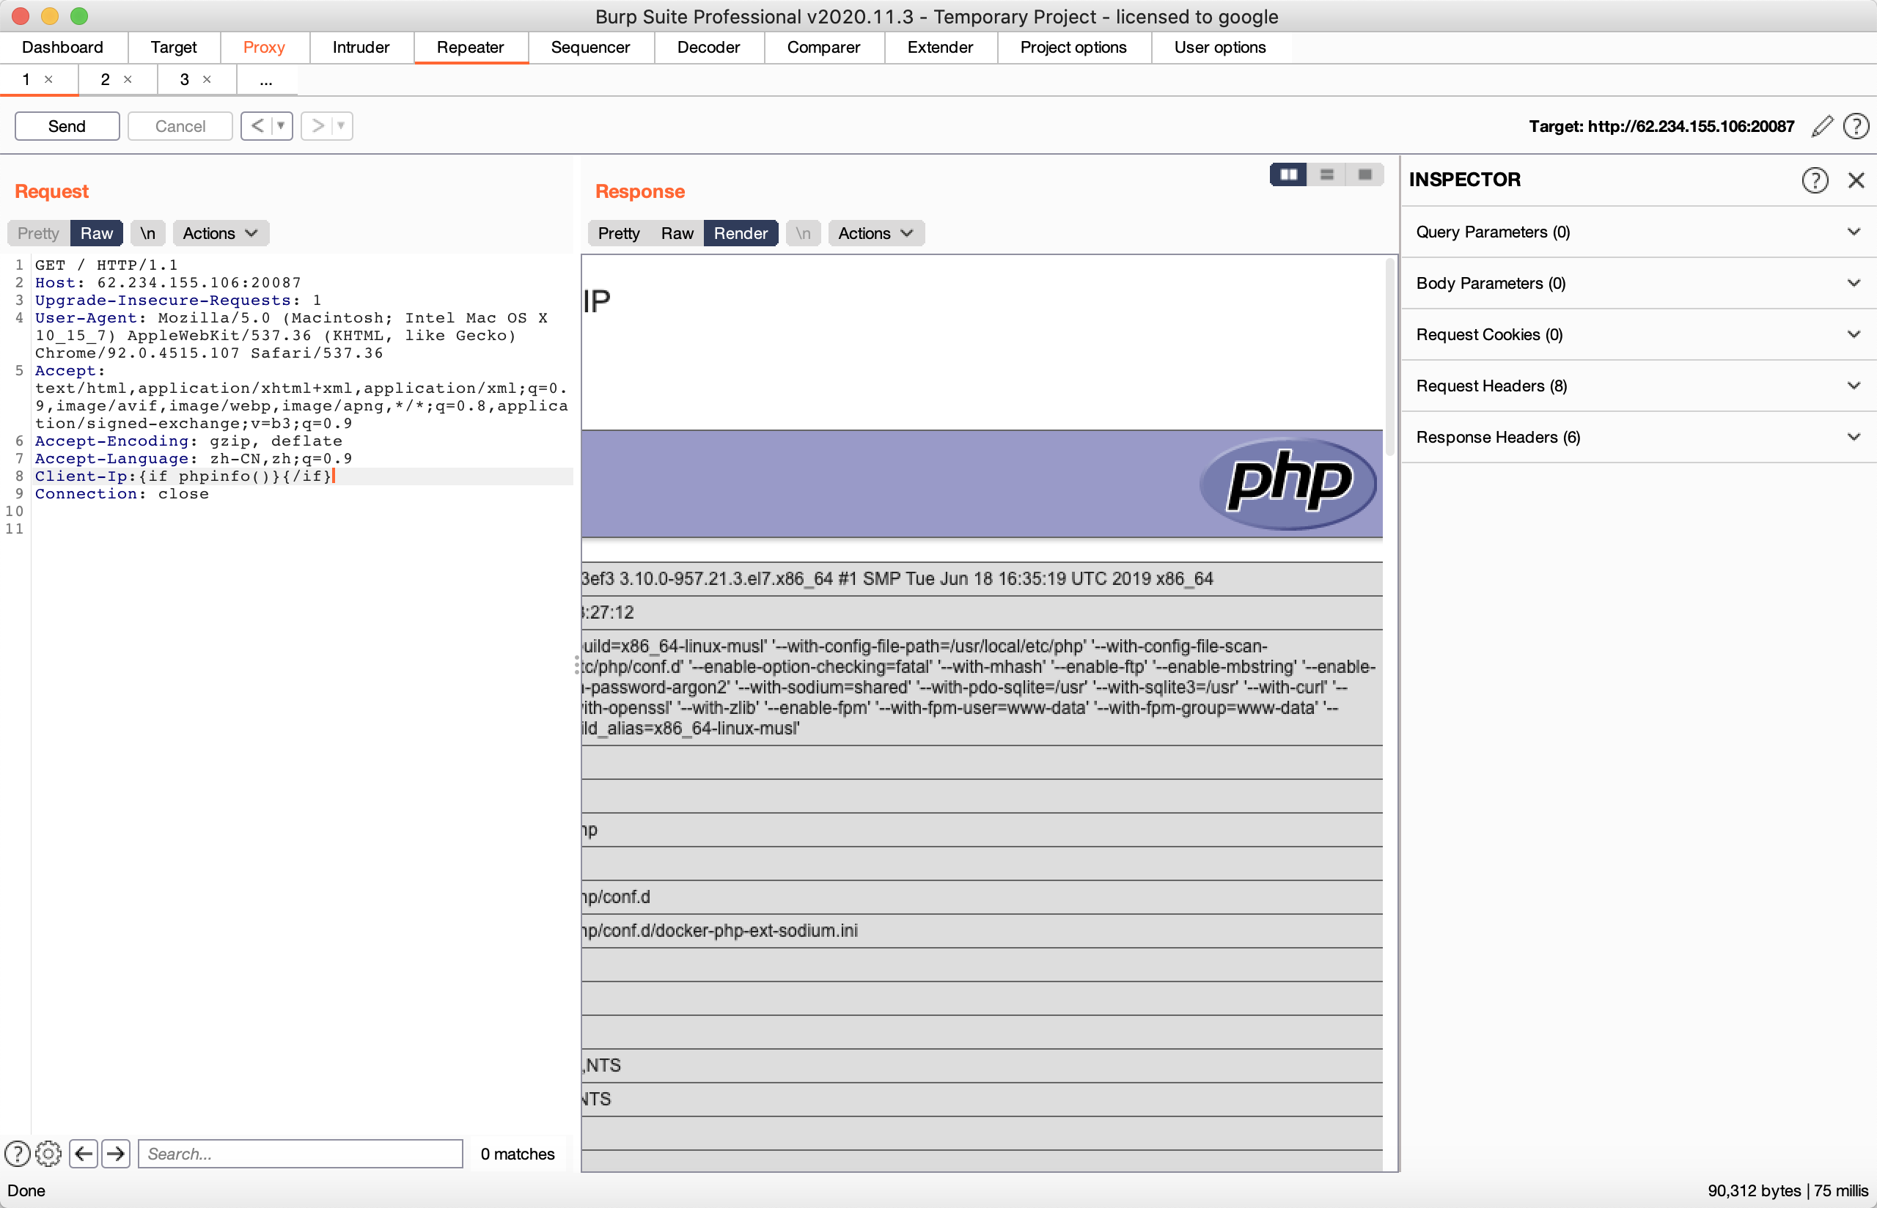Viewport: 1877px width, 1208px height.
Task: Add new Repeater tab via ellipsis
Action: (x=266, y=79)
